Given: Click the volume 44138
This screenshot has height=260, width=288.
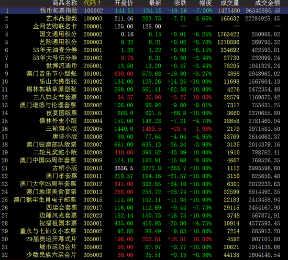Looking at the screenshot, I should tap(231, 255).
